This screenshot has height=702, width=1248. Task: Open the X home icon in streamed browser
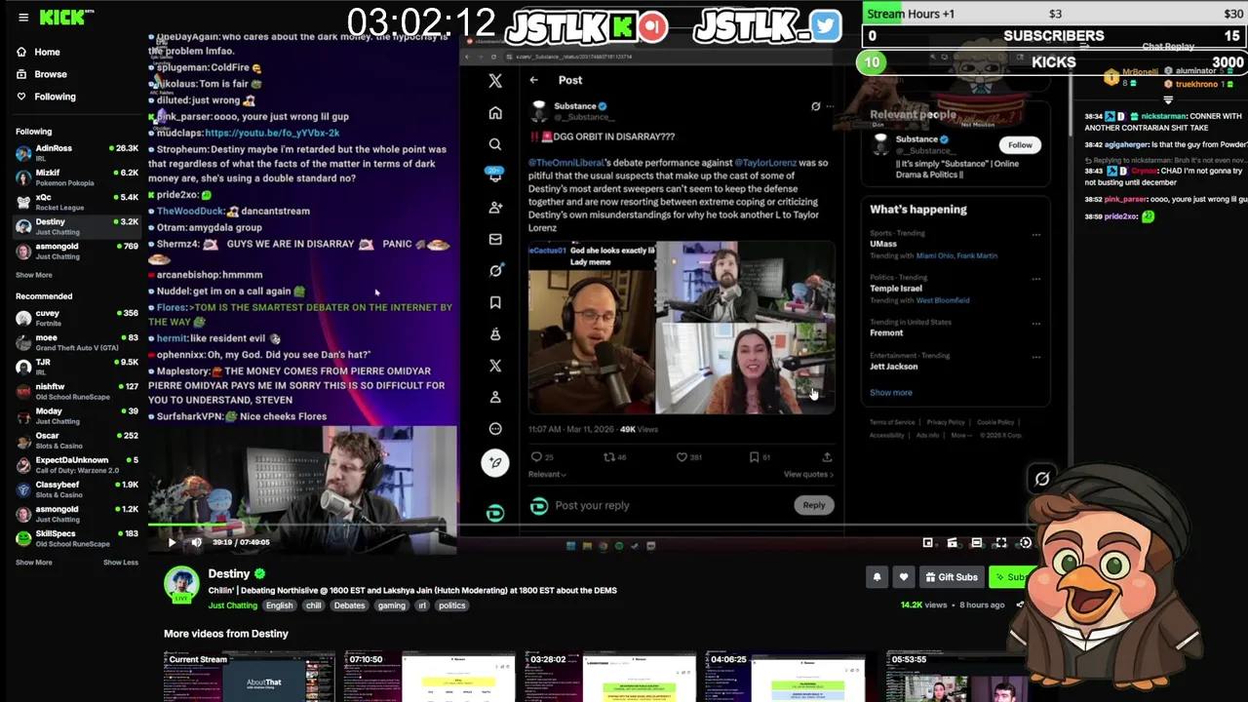tap(495, 113)
